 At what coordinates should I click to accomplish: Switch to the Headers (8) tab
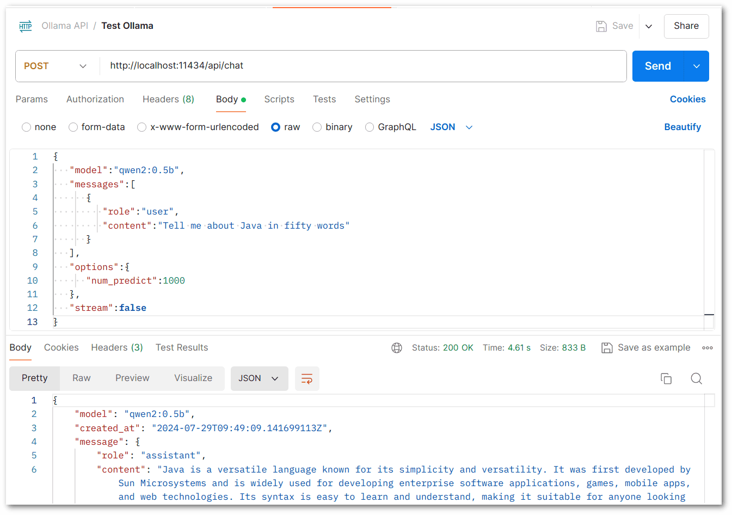point(168,99)
